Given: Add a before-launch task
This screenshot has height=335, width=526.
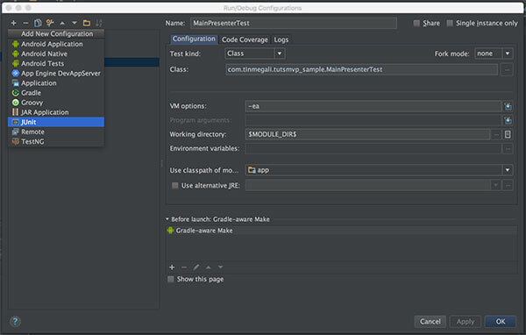Looking at the screenshot, I should pos(172,267).
